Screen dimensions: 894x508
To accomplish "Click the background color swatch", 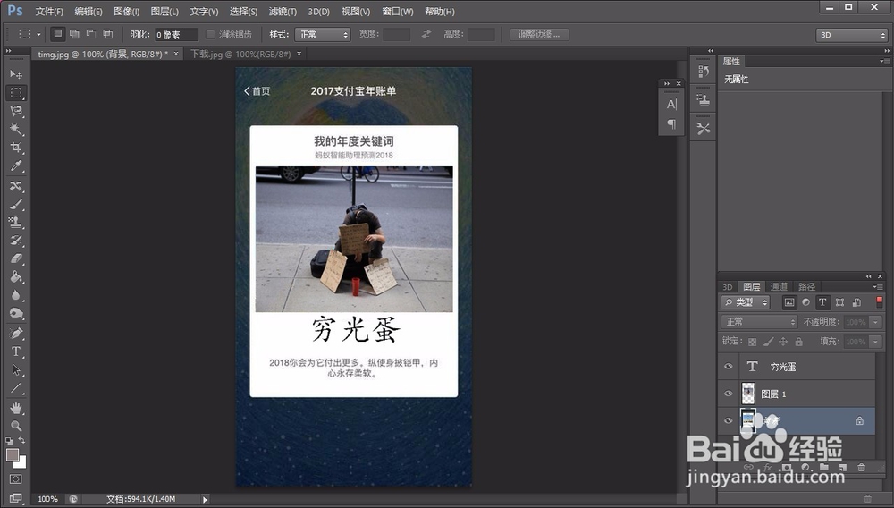I will pyautogui.click(x=21, y=463).
